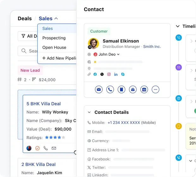Click the $90,000 deal value
This screenshot has height=177, width=196.
63,129
